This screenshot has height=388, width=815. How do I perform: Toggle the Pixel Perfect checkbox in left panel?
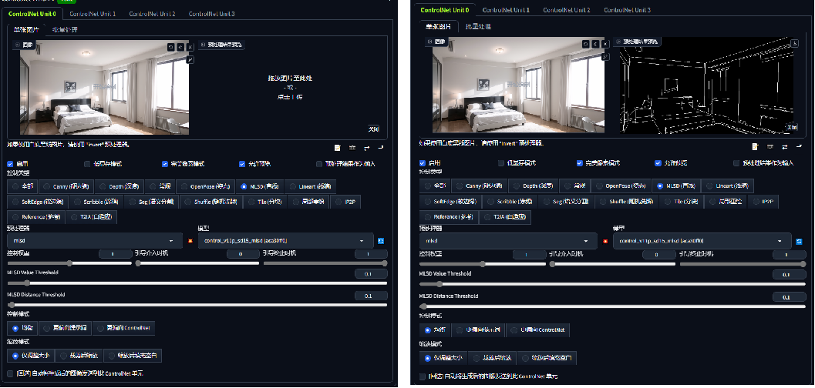click(x=165, y=163)
